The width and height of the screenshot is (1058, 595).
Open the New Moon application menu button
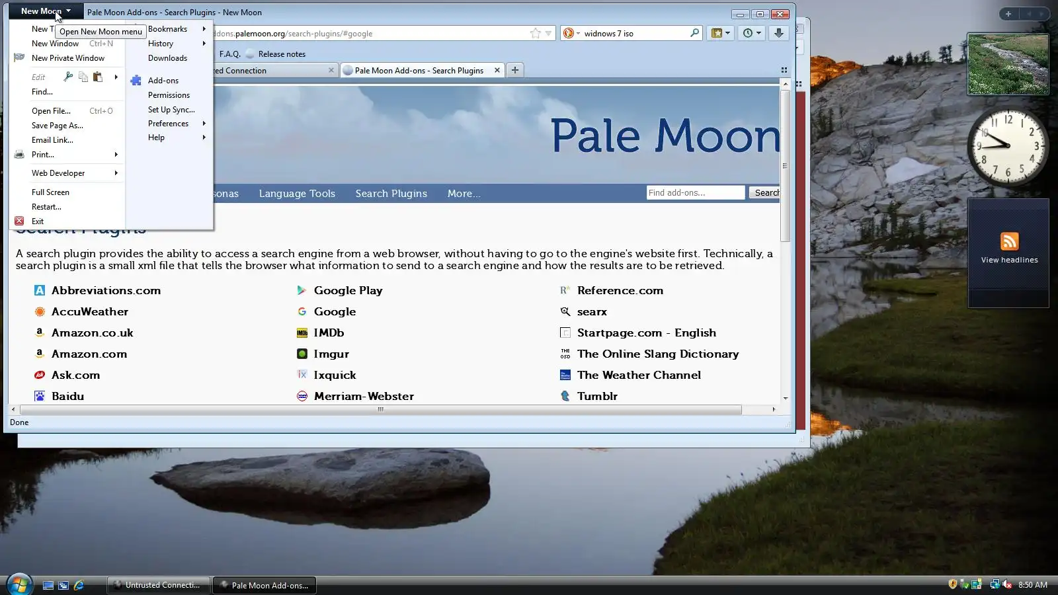coord(46,11)
